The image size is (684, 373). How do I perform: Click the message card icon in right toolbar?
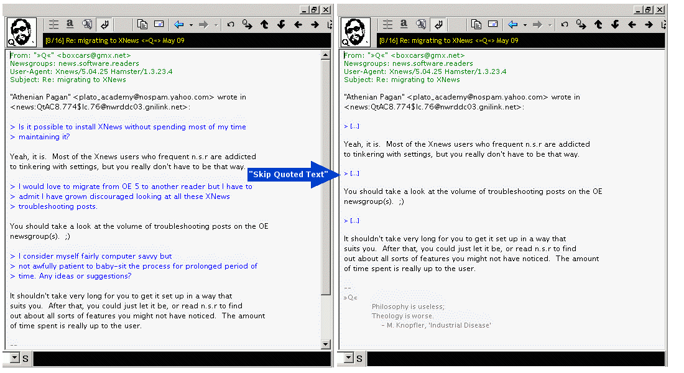click(492, 24)
